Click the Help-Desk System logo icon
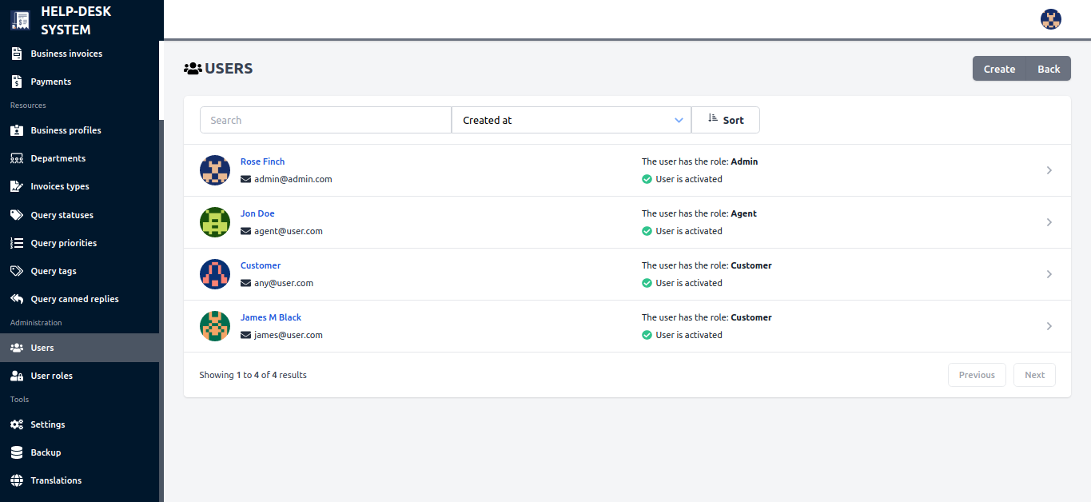Viewport: 1091px width, 502px height. [20, 21]
